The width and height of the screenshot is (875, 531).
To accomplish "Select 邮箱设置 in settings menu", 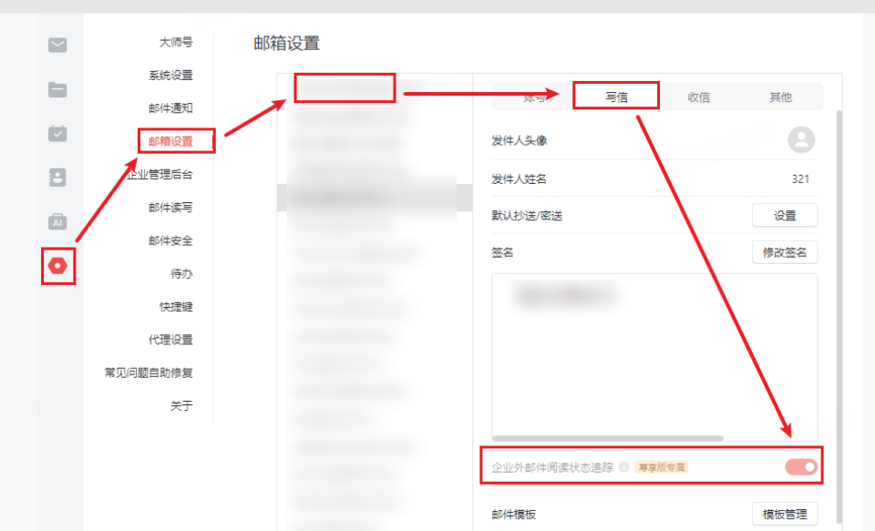I will click(170, 141).
